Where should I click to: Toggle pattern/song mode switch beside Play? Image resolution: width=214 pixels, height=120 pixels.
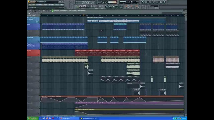[77, 6]
